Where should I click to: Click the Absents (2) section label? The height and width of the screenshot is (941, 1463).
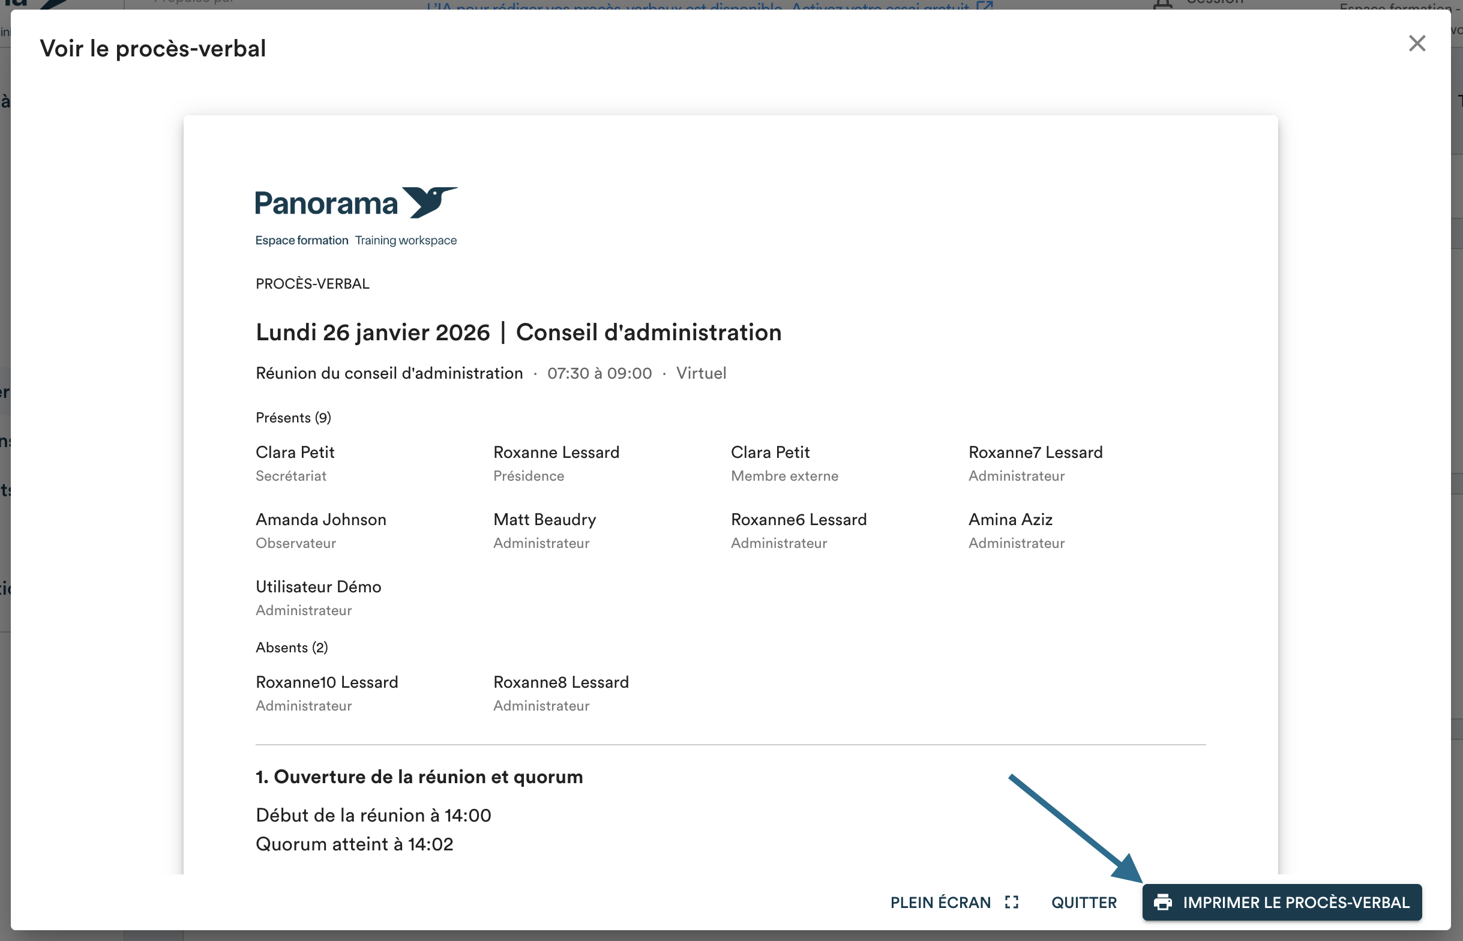pos(292,647)
